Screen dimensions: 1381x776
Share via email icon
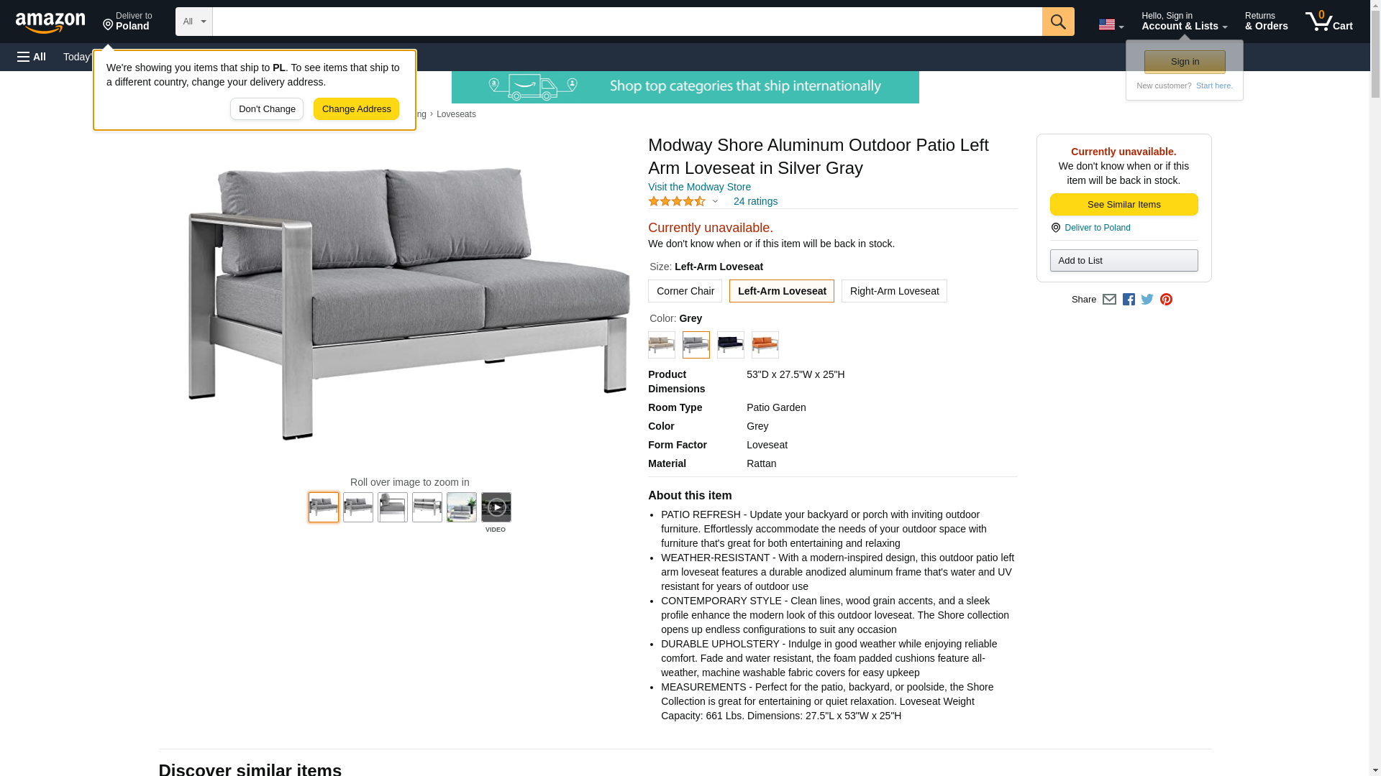tap(1109, 300)
